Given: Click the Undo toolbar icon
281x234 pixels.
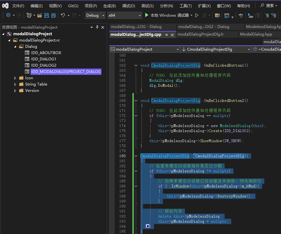Looking at the screenshot, I should click(x=63, y=15).
